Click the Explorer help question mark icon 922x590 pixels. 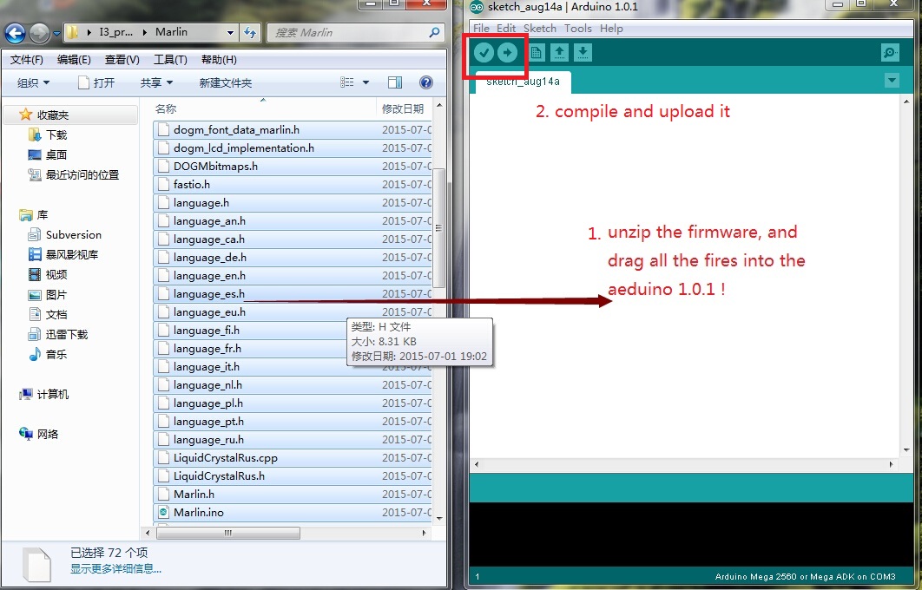(x=425, y=82)
